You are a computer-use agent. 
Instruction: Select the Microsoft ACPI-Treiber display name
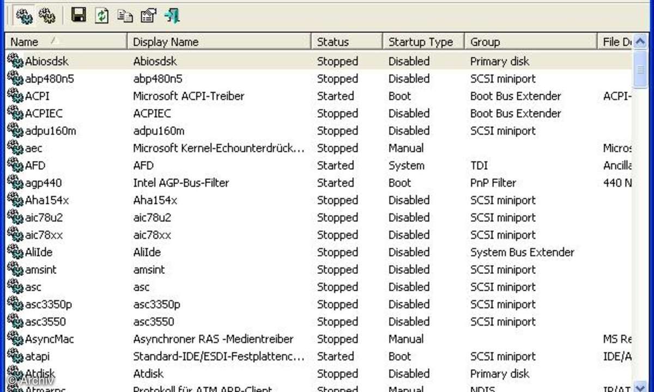[189, 96]
